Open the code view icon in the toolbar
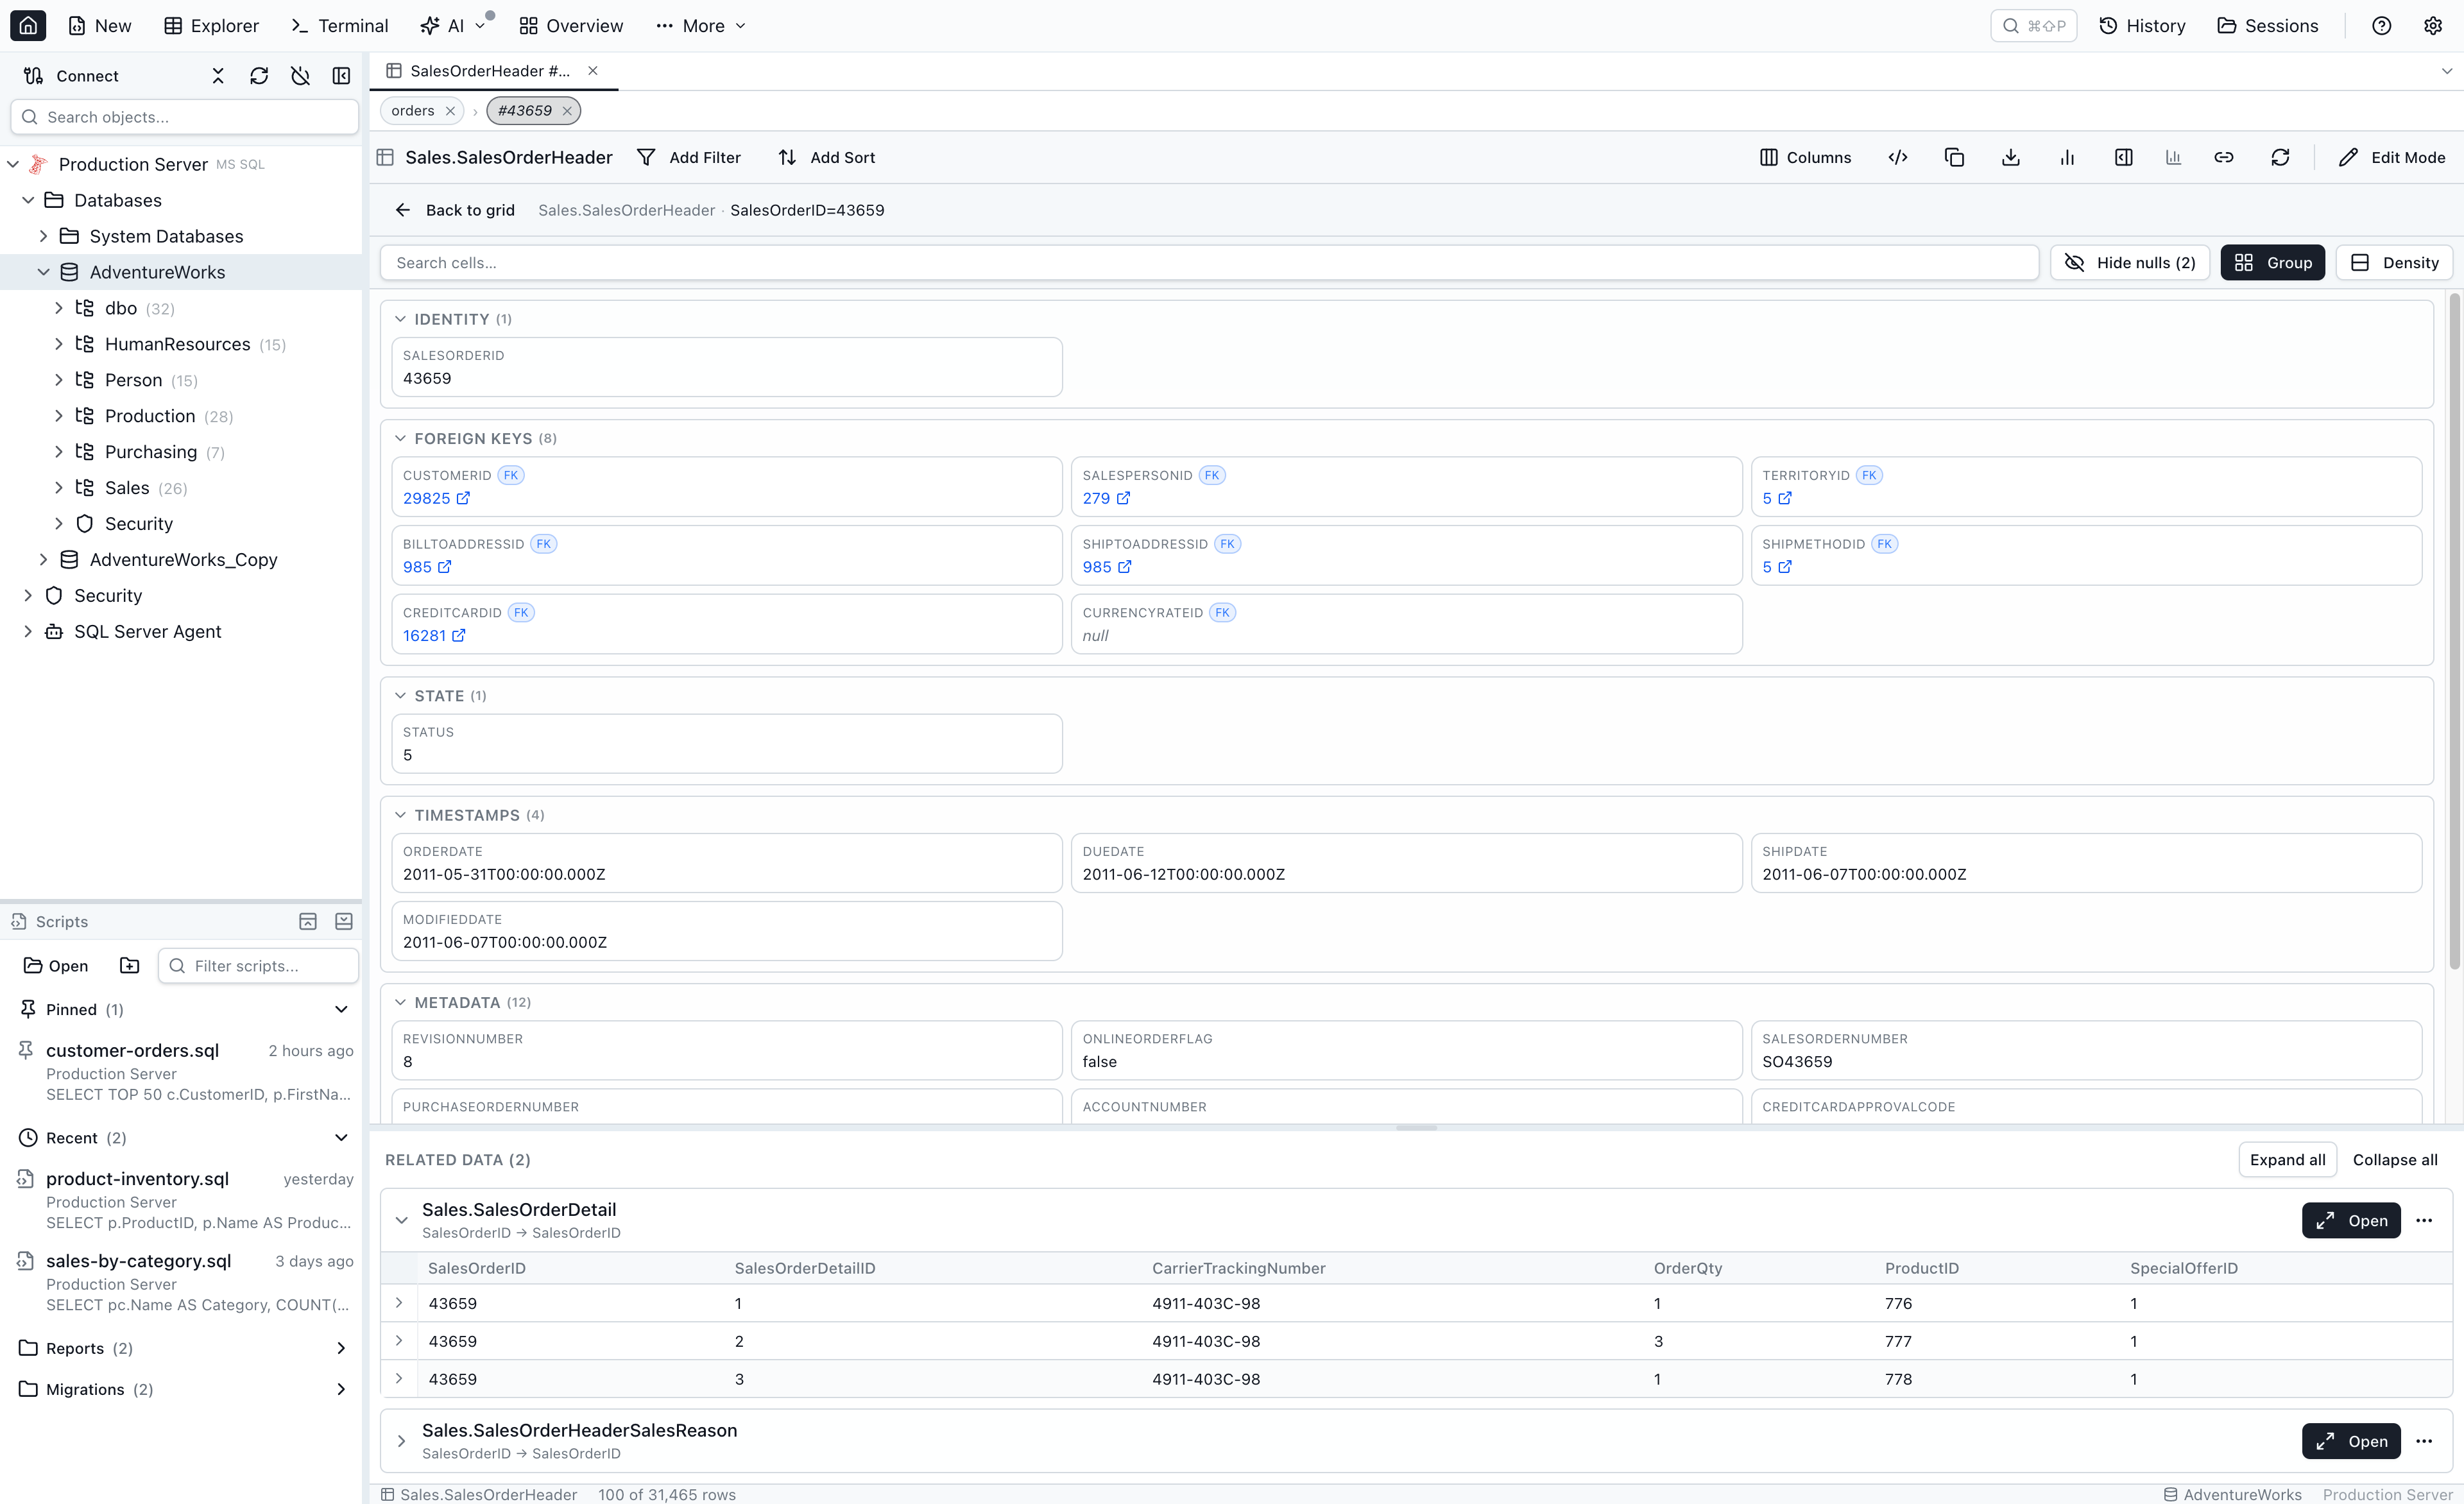 coord(1898,157)
